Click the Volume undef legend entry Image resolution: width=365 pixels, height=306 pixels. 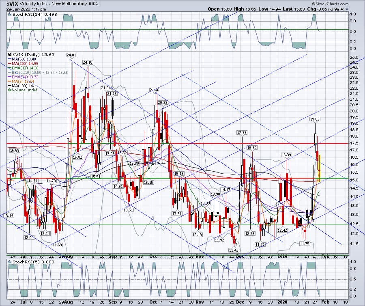click(x=24, y=90)
